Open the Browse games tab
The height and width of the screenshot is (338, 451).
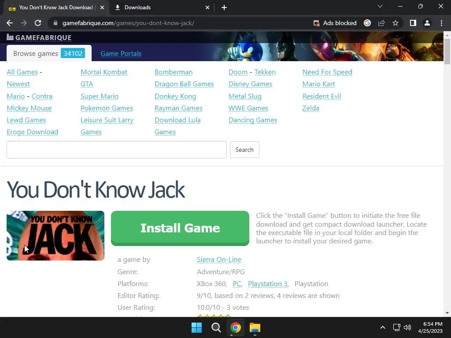(49, 53)
